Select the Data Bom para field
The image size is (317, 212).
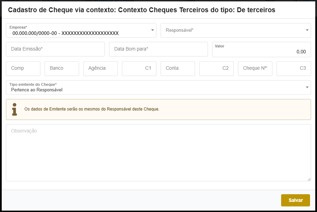click(158, 49)
